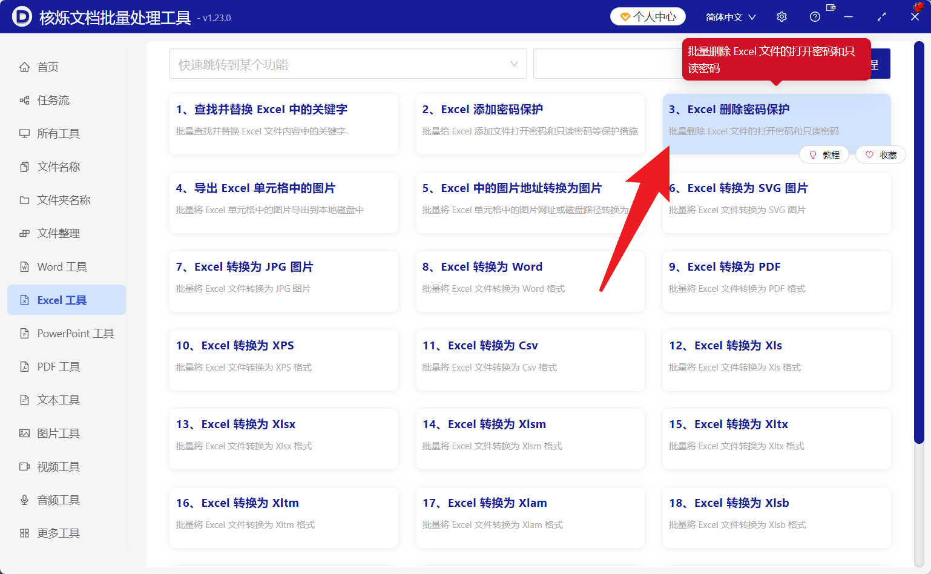Expand the 快速跳转到某个功能 combo box

tap(348, 64)
